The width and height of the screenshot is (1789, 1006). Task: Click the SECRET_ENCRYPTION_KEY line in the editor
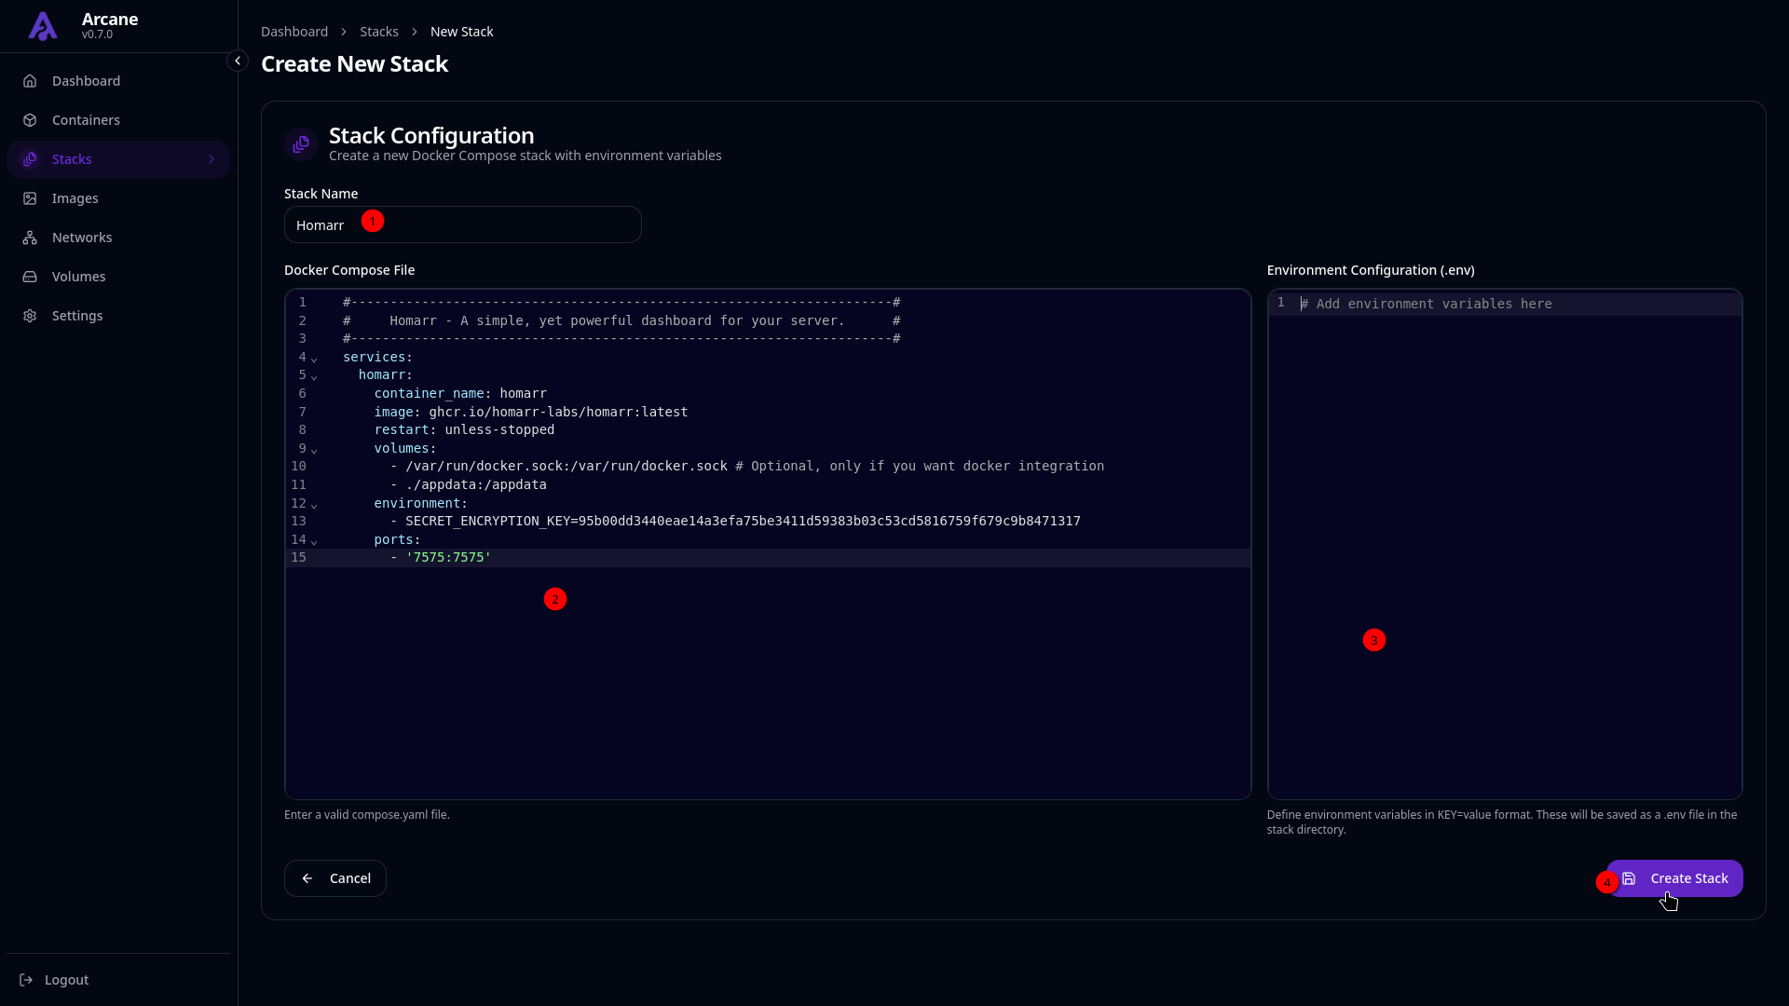click(x=735, y=521)
